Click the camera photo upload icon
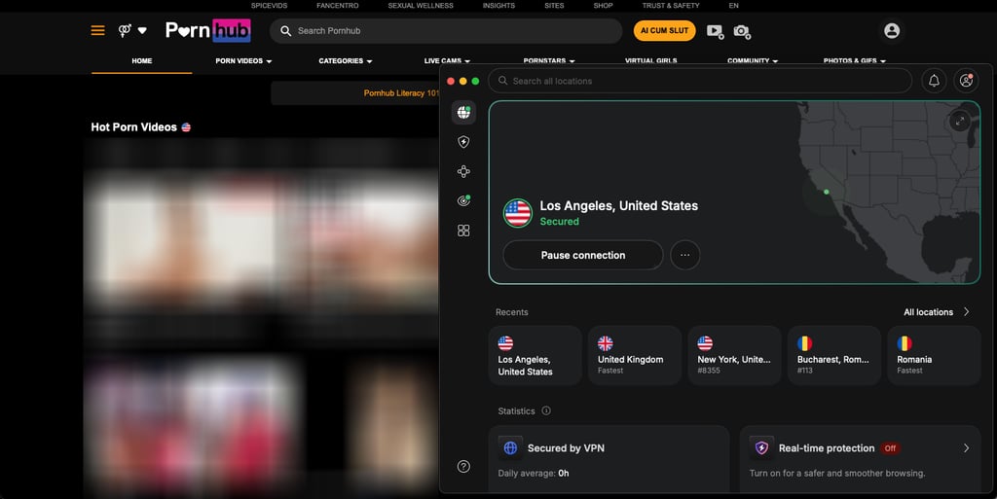The height and width of the screenshot is (499, 997). 742,31
